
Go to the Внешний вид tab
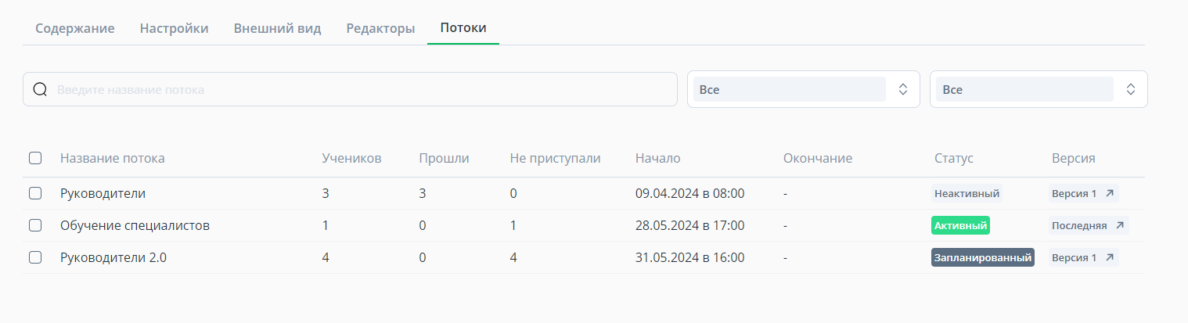point(278,28)
